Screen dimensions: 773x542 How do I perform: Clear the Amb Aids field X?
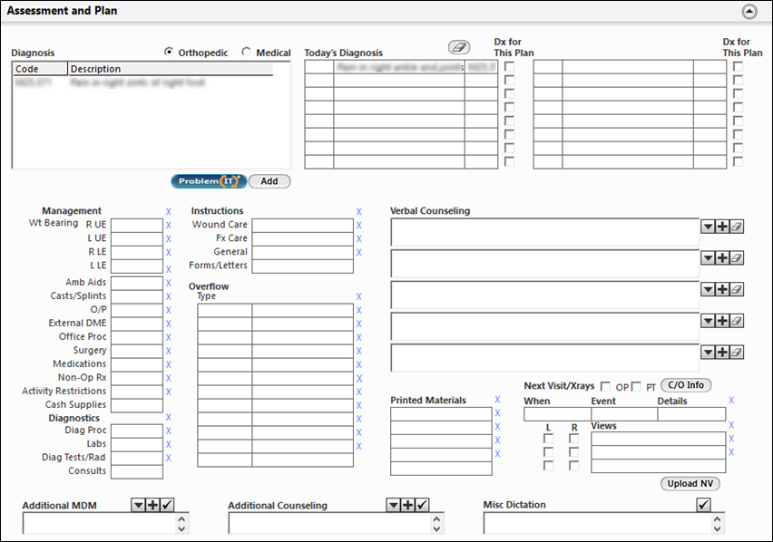(x=169, y=283)
